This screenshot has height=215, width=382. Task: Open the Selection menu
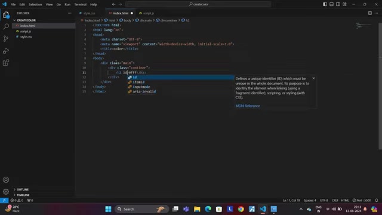pos(35,4)
